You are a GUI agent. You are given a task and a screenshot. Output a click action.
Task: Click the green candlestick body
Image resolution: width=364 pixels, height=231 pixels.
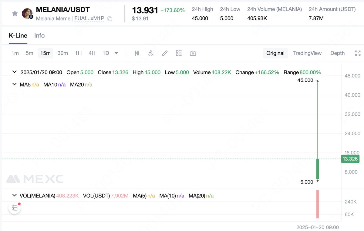[x=318, y=169]
